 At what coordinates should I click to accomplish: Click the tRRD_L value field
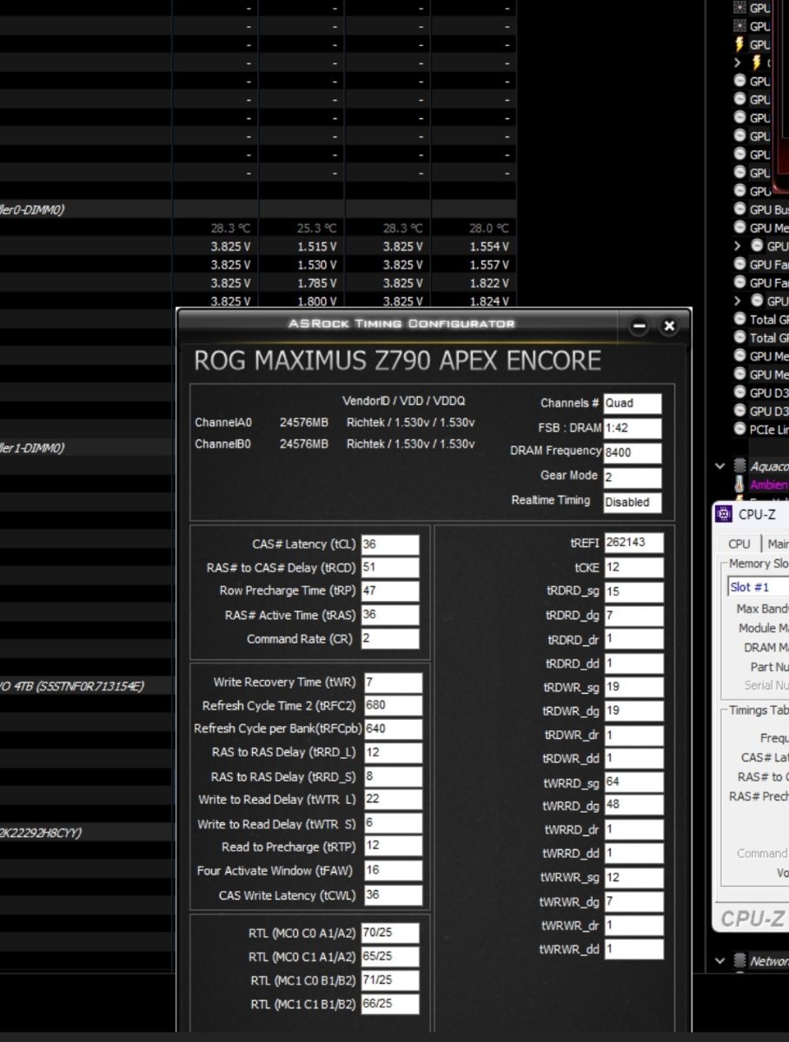point(393,753)
